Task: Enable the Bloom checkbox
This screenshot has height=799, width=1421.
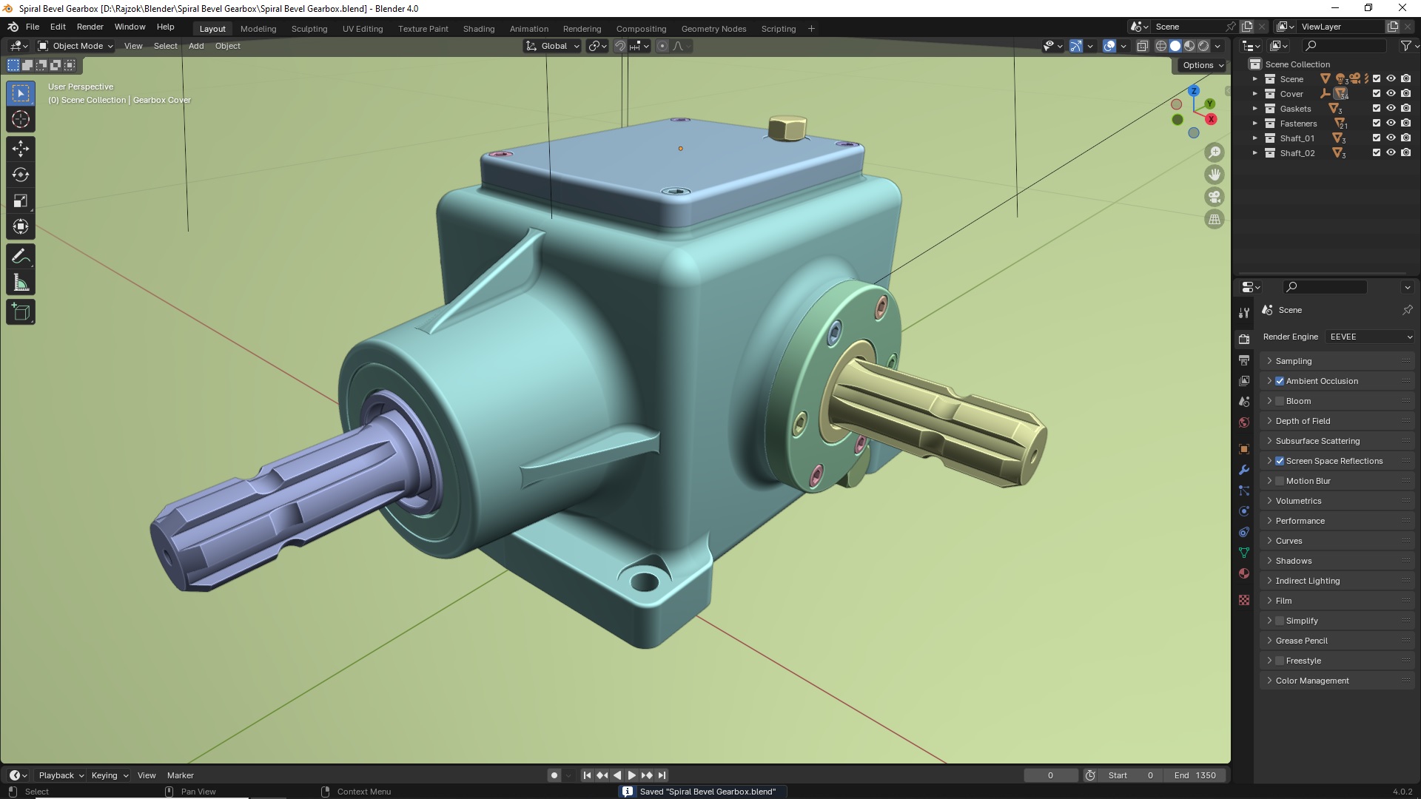Action: tap(1280, 401)
